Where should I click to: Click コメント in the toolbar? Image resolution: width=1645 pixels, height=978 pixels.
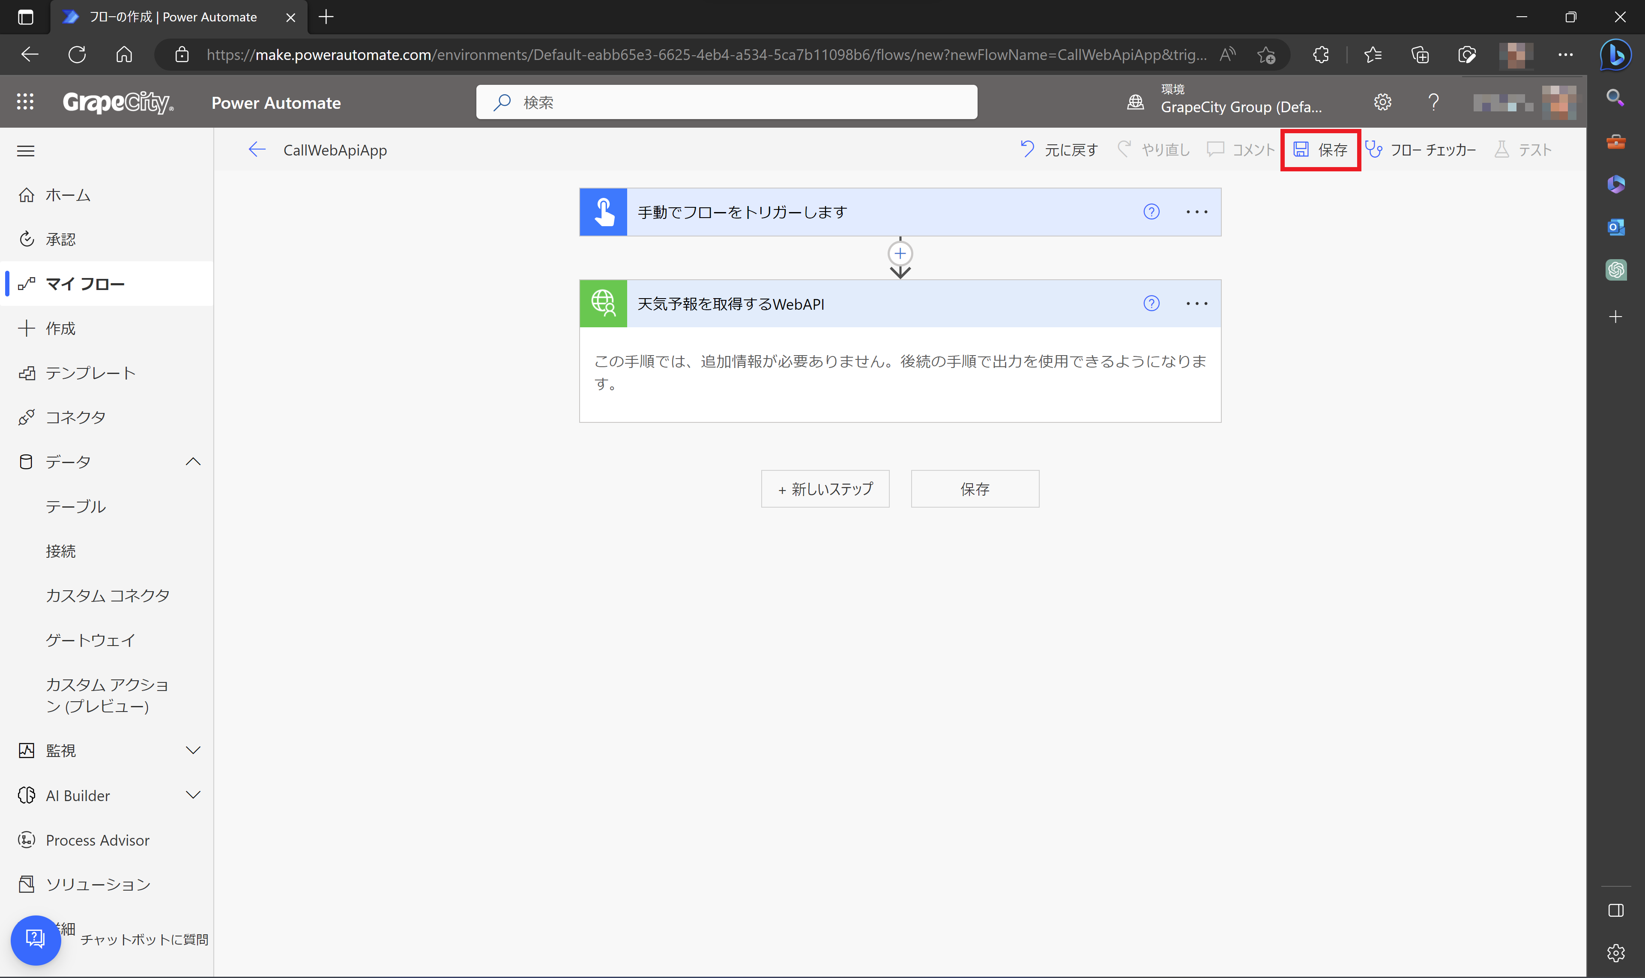pos(1240,150)
